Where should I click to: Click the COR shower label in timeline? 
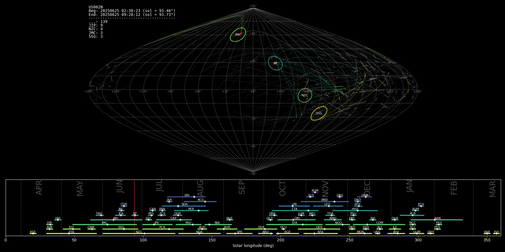[124, 204]
